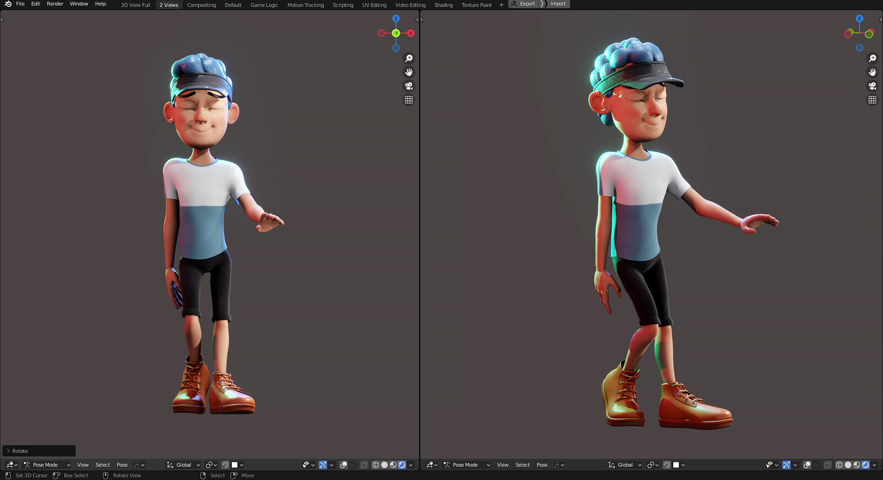Click swirl icon beside pivot in left header

[x=225, y=465]
